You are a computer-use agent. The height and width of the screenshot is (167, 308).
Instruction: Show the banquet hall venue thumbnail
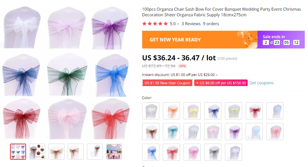pyautogui.click(x=114, y=152)
